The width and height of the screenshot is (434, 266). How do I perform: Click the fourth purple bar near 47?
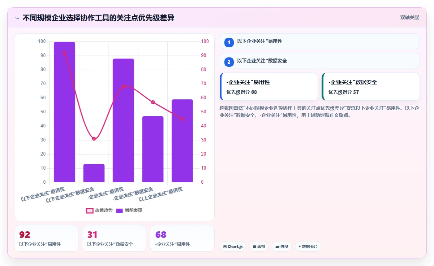click(x=153, y=149)
